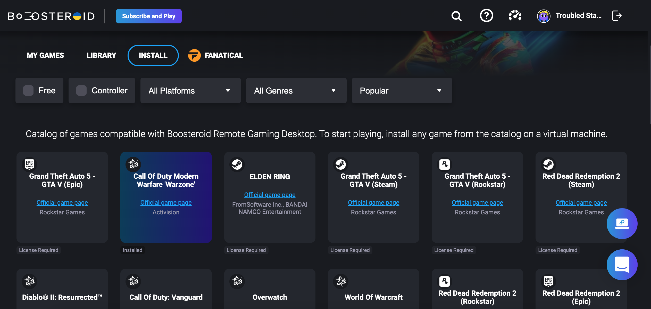The image size is (651, 309).
Task: Open the Diablo II: Resurrected title
Action: [x=62, y=297]
